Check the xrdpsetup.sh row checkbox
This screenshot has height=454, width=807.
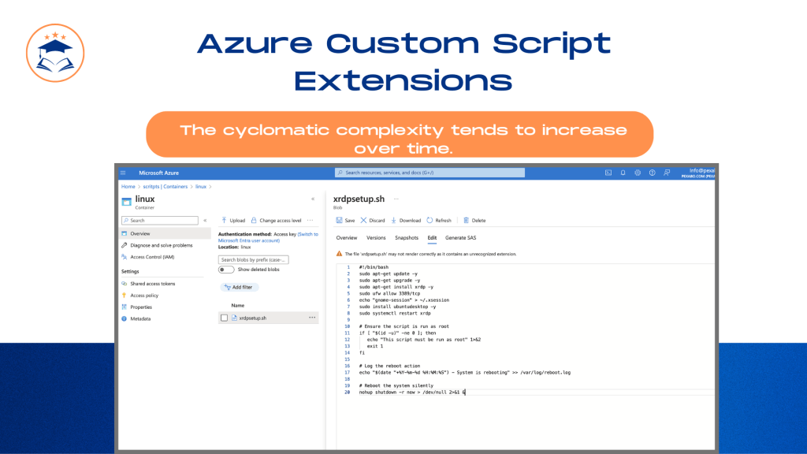[x=225, y=318]
